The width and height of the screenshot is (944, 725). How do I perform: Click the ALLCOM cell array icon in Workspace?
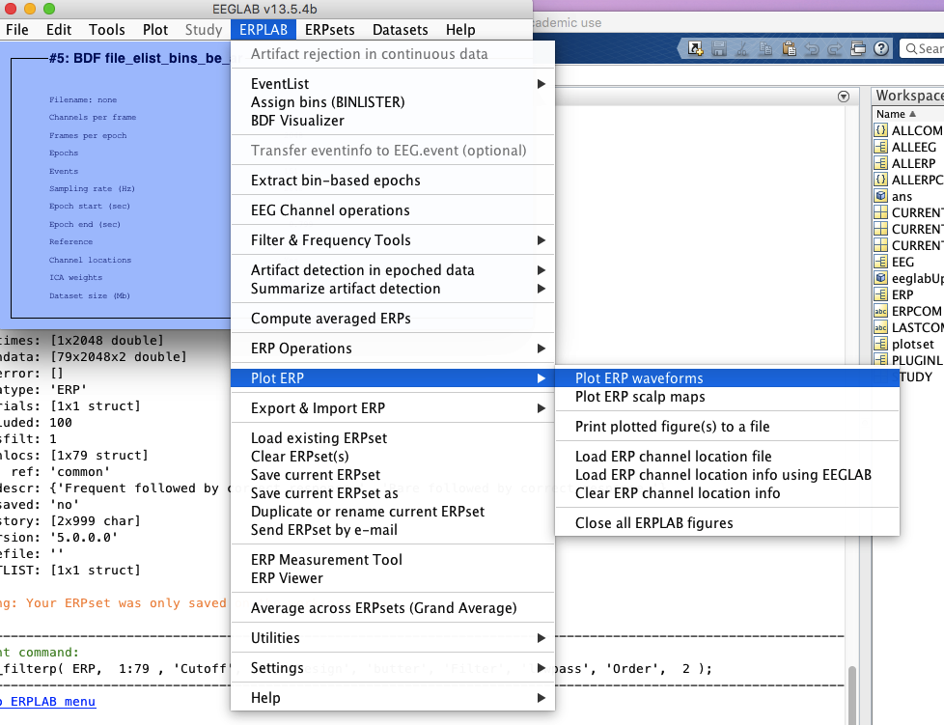[881, 130]
